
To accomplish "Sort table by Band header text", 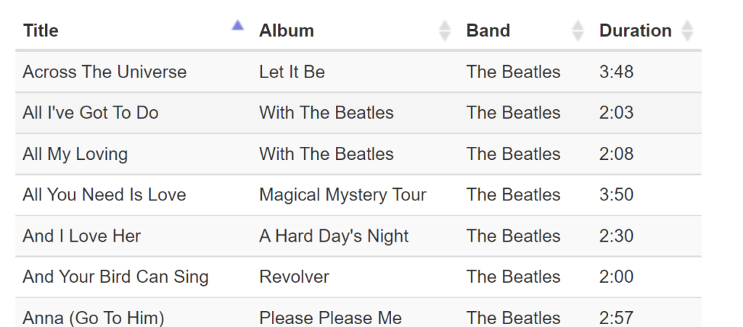I will (488, 30).
